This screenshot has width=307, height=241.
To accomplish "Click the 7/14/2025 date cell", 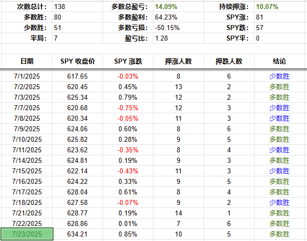I will [26, 160].
